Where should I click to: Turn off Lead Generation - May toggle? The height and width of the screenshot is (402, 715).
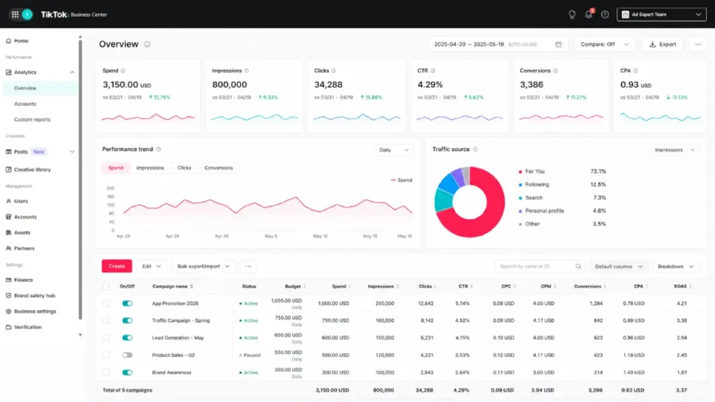[127, 338]
